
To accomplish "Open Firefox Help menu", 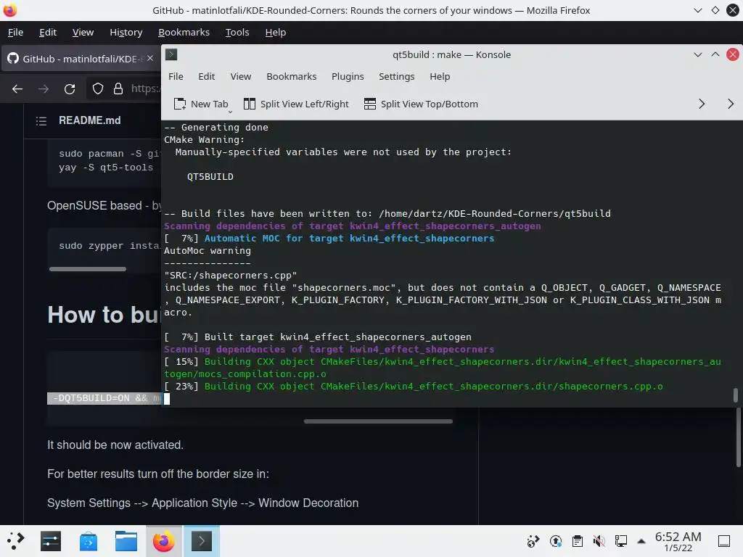I will 275,32.
